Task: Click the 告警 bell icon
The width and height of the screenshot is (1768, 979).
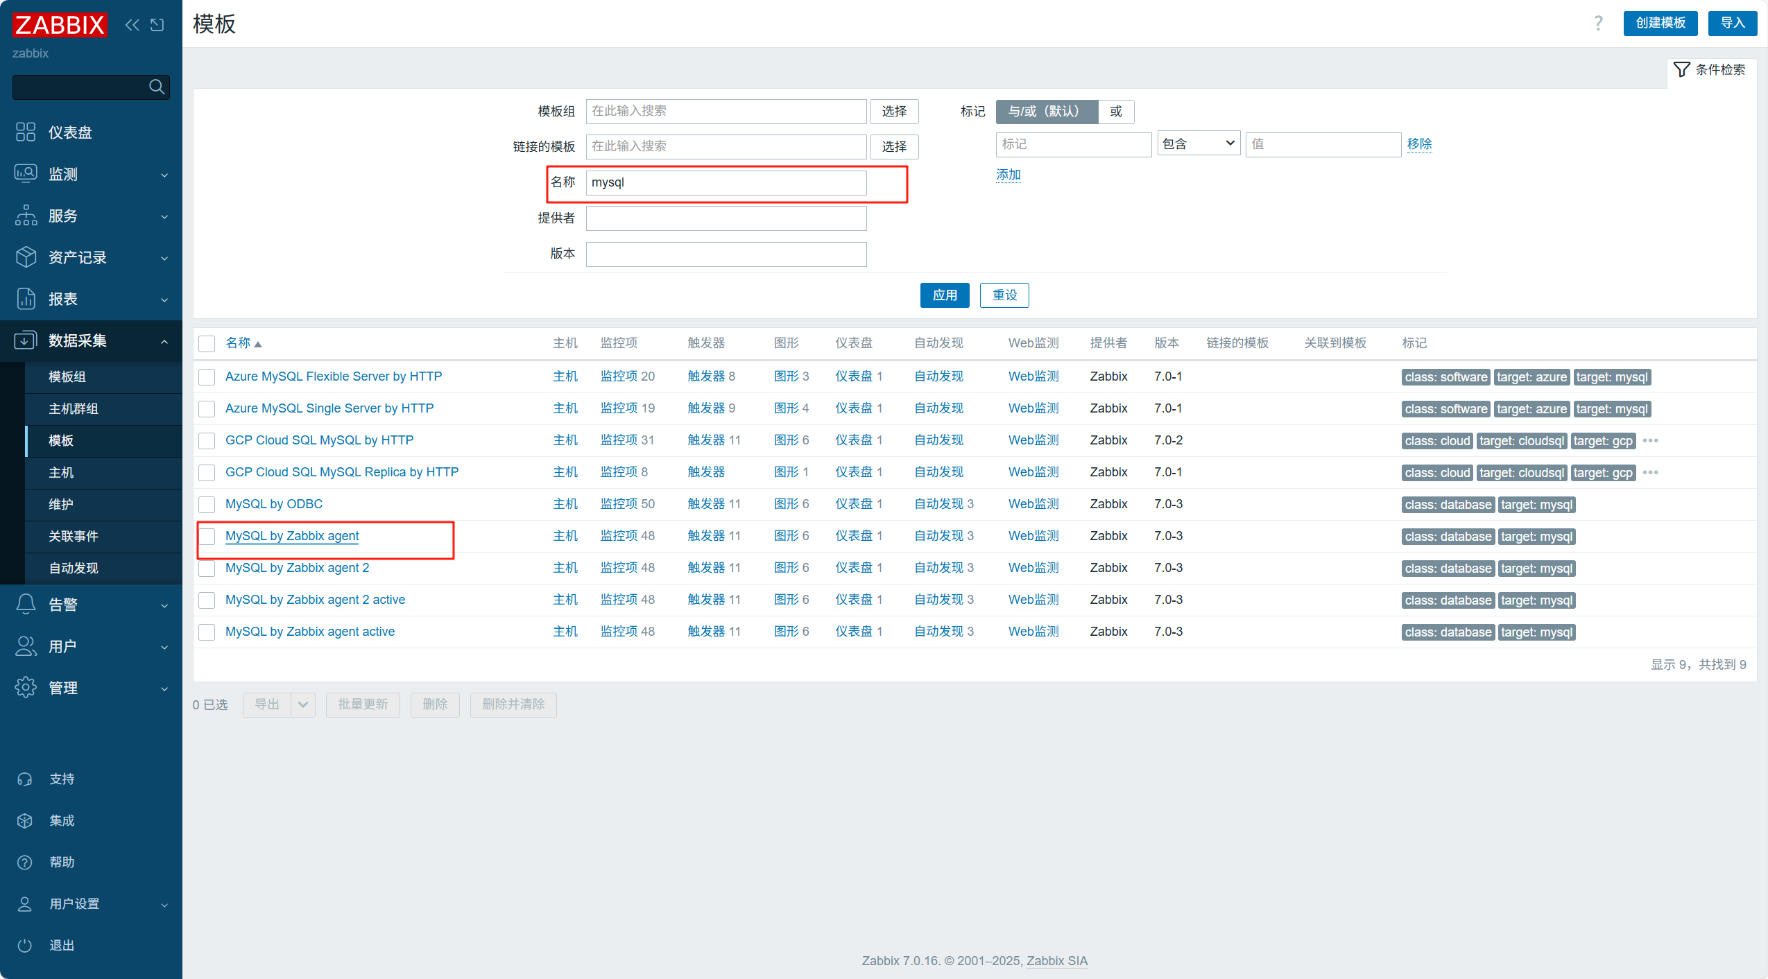Action: point(26,604)
